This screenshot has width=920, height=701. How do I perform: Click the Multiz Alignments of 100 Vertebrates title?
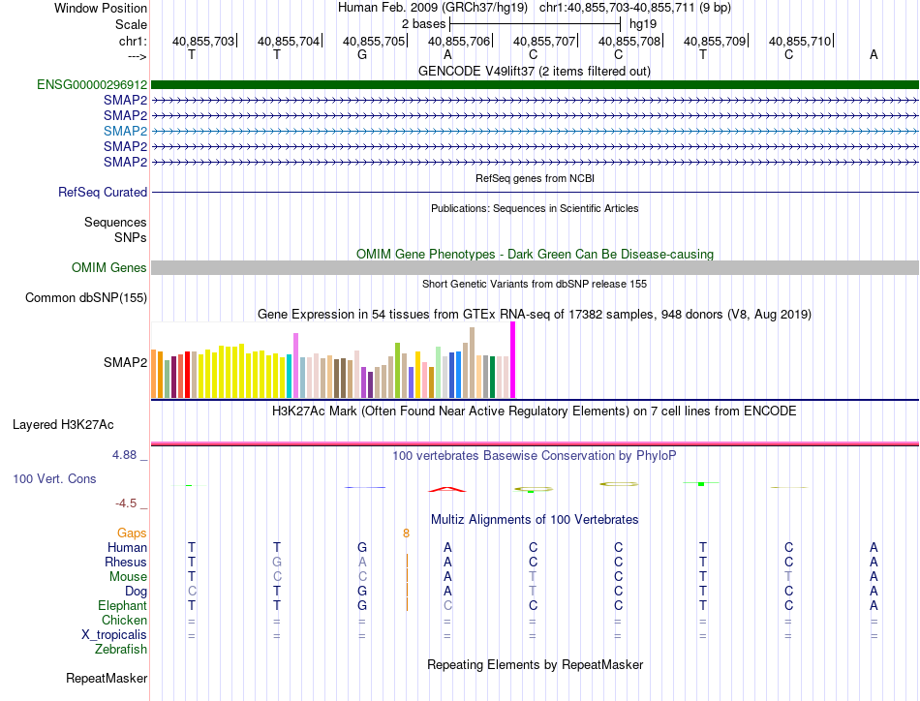click(x=535, y=519)
